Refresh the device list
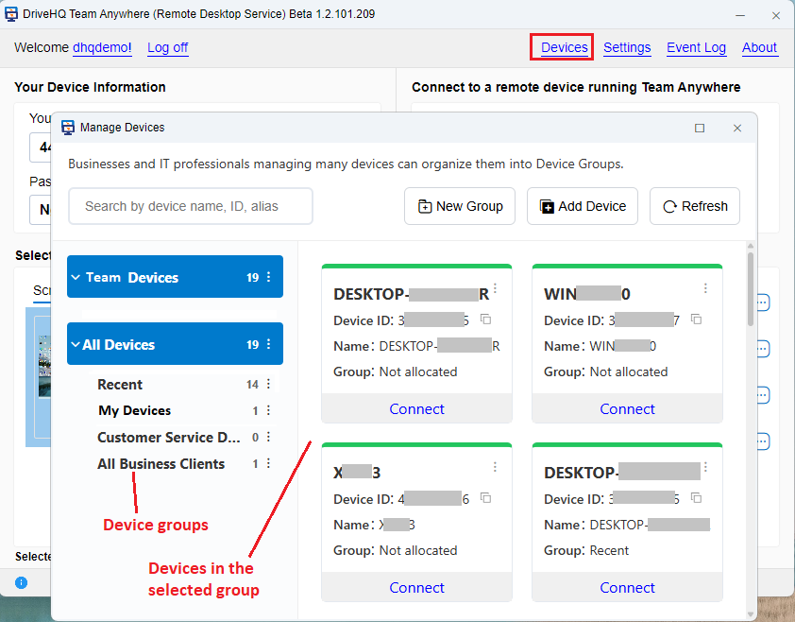This screenshot has height=622, width=795. pyautogui.click(x=695, y=206)
